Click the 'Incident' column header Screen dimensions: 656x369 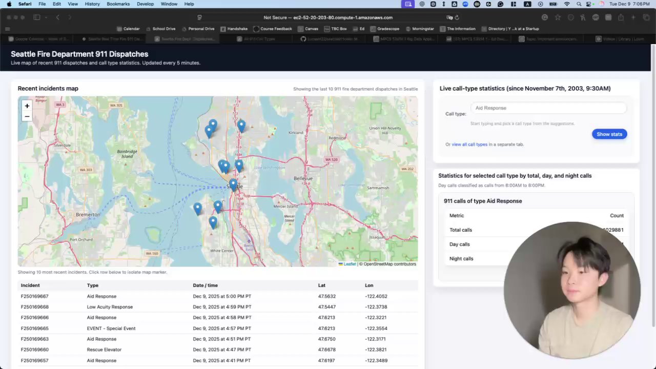[x=30, y=285]
